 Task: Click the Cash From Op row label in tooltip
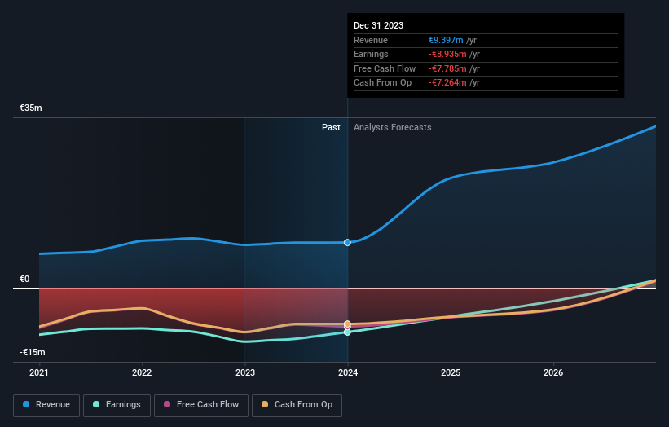(x=382, y=83)
